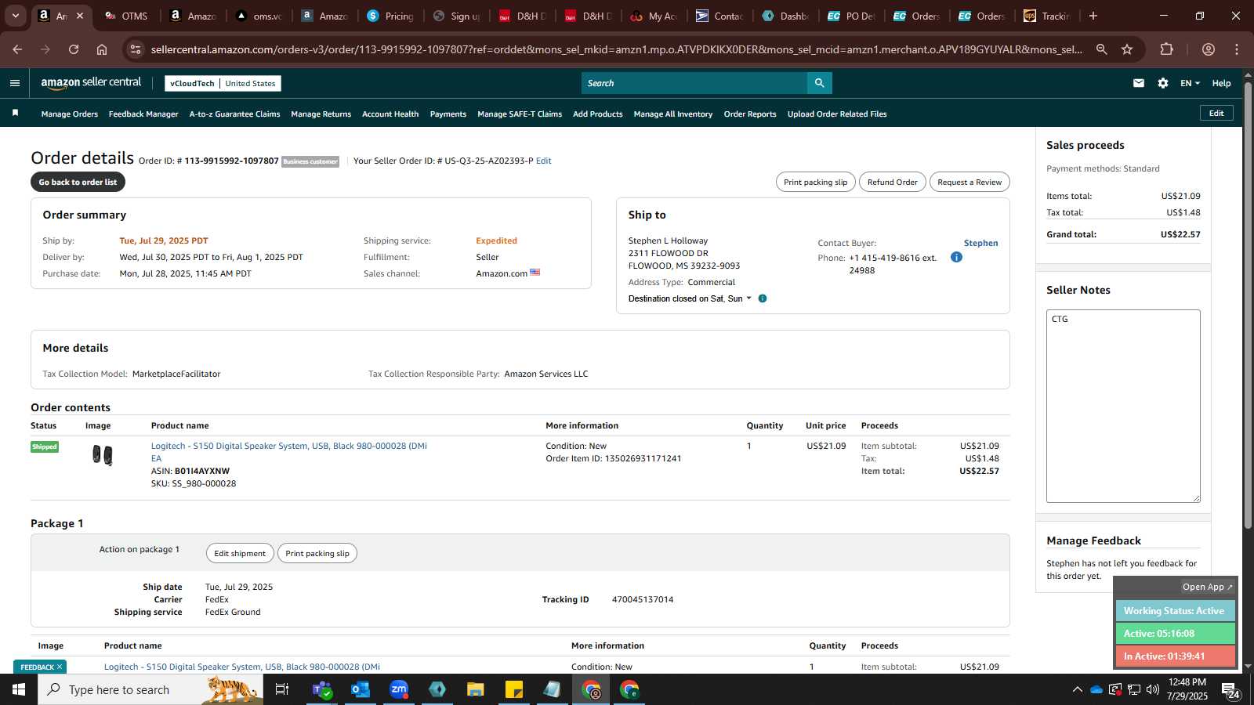Open Payments menu item

(448, 114)
